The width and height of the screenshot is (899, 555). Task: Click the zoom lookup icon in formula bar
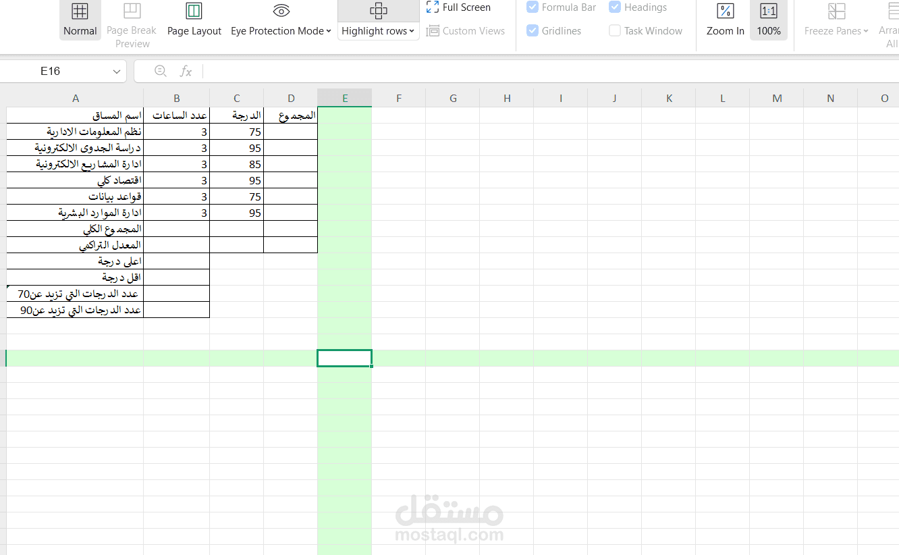[x=161, y=71]
